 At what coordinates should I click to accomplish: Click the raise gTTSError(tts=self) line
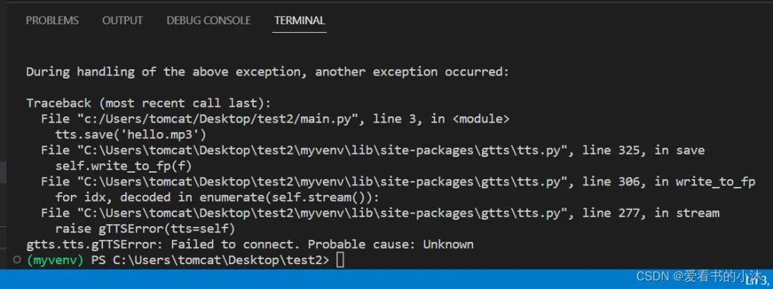point(145,228)
